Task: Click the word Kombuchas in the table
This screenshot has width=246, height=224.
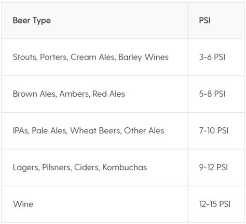Action: pyautogui.click(x=125, y=168)
